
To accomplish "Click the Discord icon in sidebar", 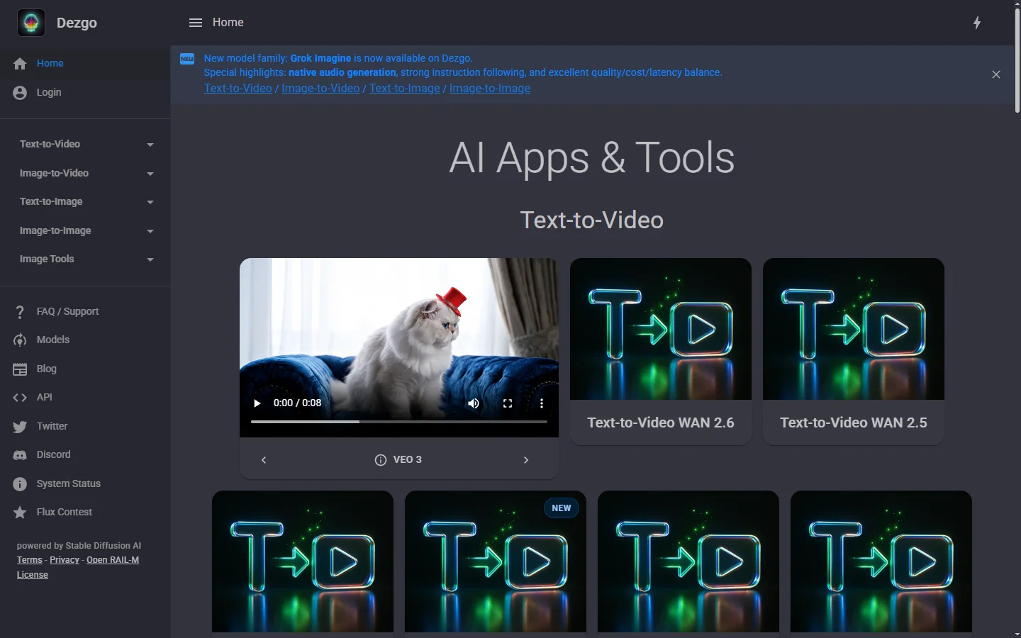I will [20, 455].
